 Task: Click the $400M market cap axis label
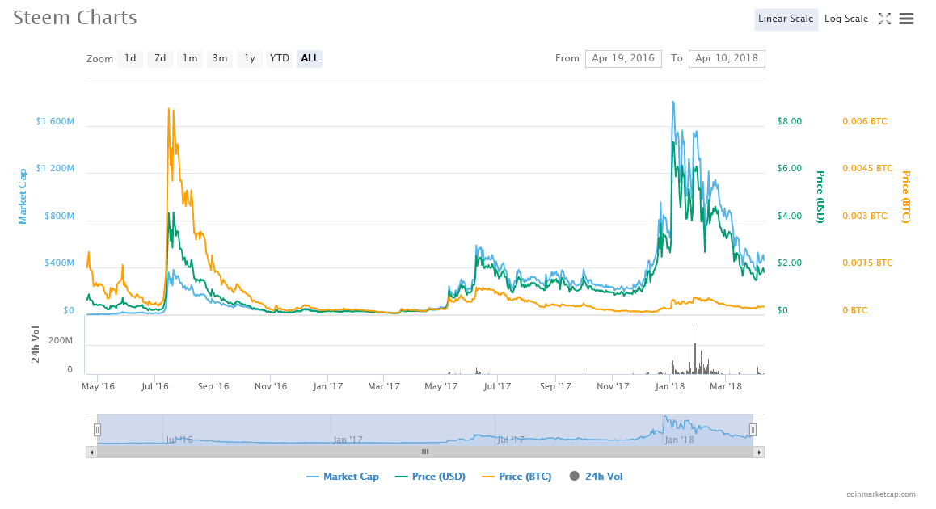[60, 263]
